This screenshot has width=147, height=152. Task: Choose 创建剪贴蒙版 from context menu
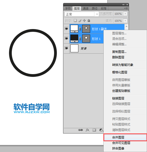coord(125,91)
